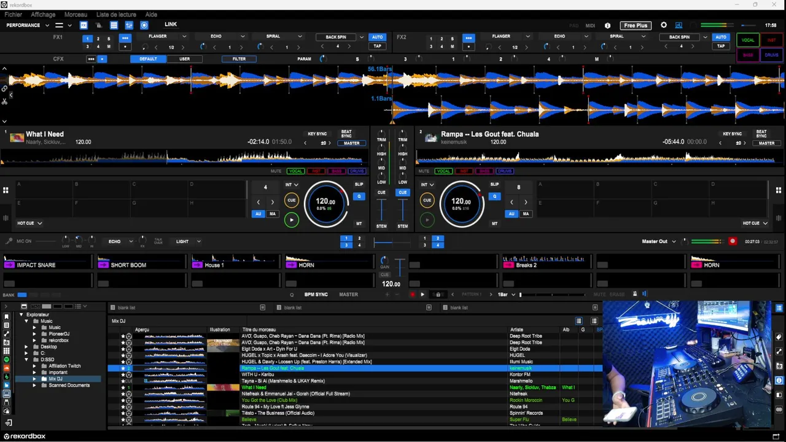This screenshot has height=442, width=786.
Task: Open deck 1 HOT CUE pad mode dropdown
Action: click(29, 223)
